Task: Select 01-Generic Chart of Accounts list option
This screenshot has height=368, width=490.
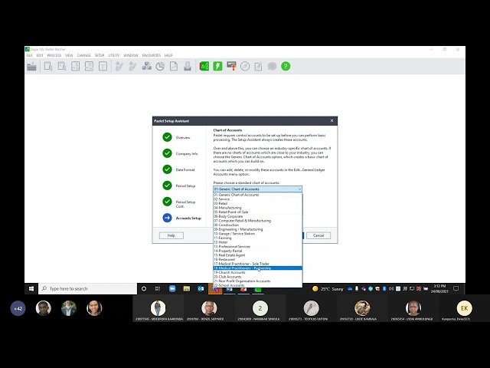Action: tap(258, 195)
